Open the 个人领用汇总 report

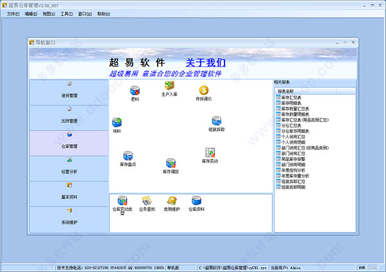291,136
